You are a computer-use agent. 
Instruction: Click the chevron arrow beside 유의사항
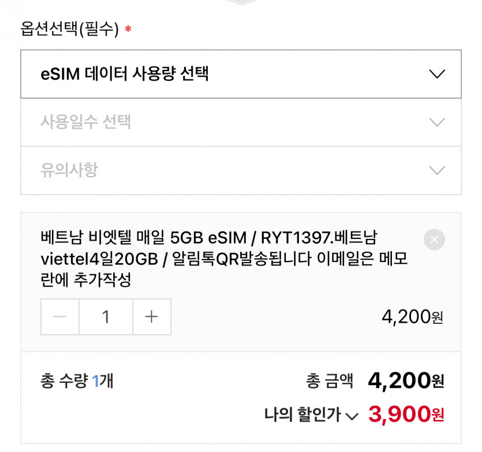pos(437,171)
